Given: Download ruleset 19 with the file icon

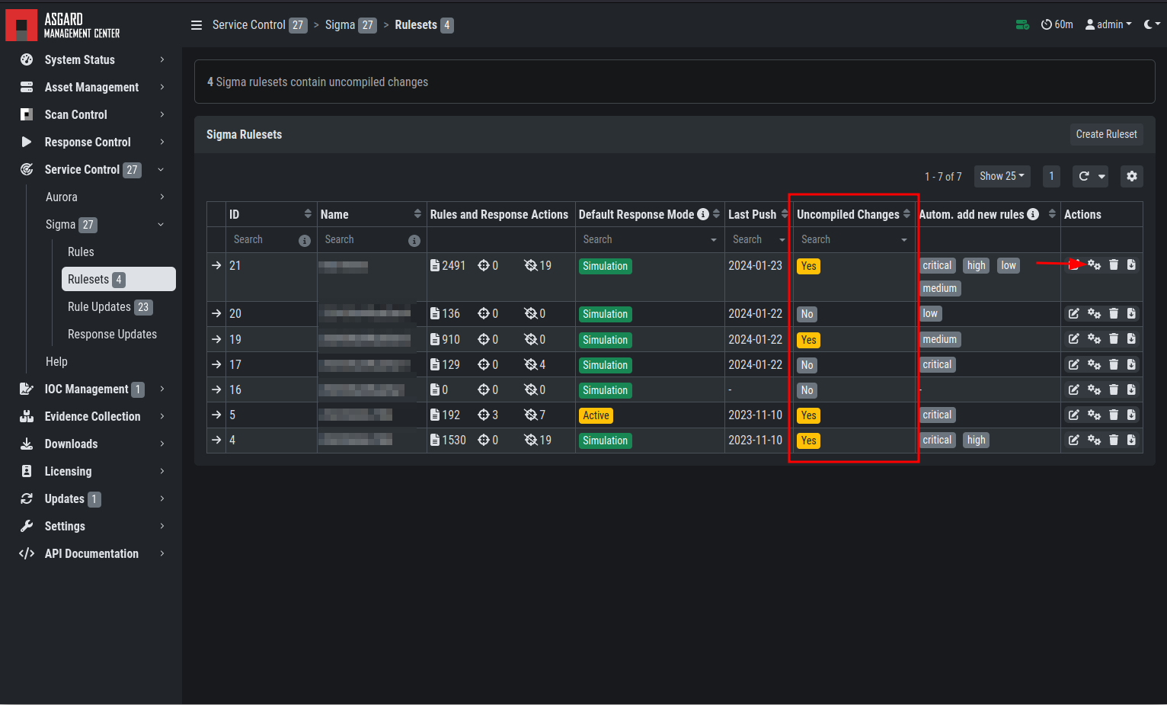Looking at the screenshot, I should [1131, 339].
